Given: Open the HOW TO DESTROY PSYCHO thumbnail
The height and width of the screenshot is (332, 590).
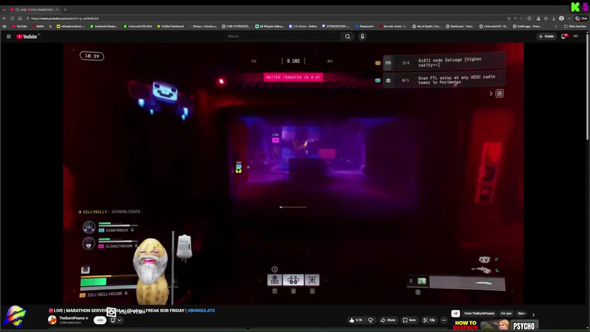Looking at the screenshot, I should tap(495, 326).
